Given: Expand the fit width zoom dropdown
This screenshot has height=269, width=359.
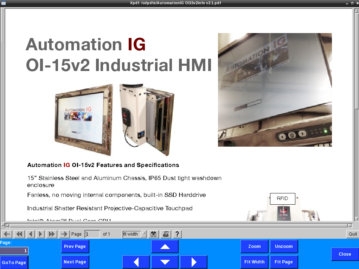Looking at the screenshot, I should pyautogui.click(x=143, y=234).
